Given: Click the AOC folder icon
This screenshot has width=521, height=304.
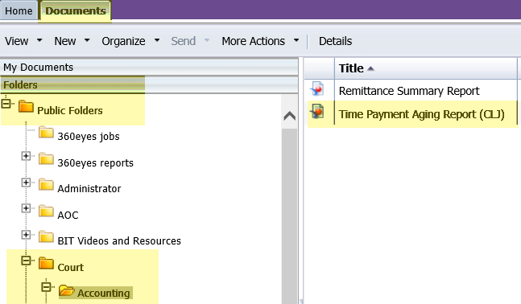Looking at the screenshot, I should (x=46, y=212).
